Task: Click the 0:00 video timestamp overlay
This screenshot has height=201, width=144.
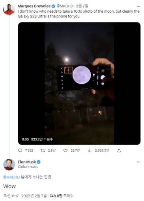Action: tap(25, 139)
